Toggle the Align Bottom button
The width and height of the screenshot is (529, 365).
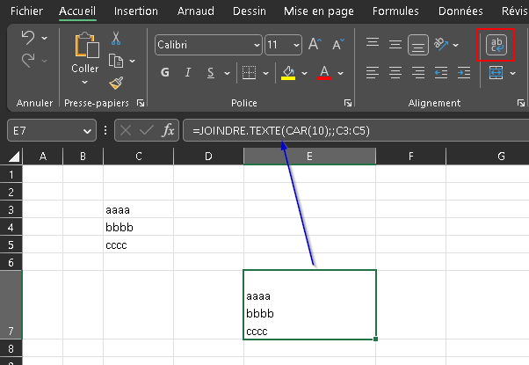click(x=418, y=45)
